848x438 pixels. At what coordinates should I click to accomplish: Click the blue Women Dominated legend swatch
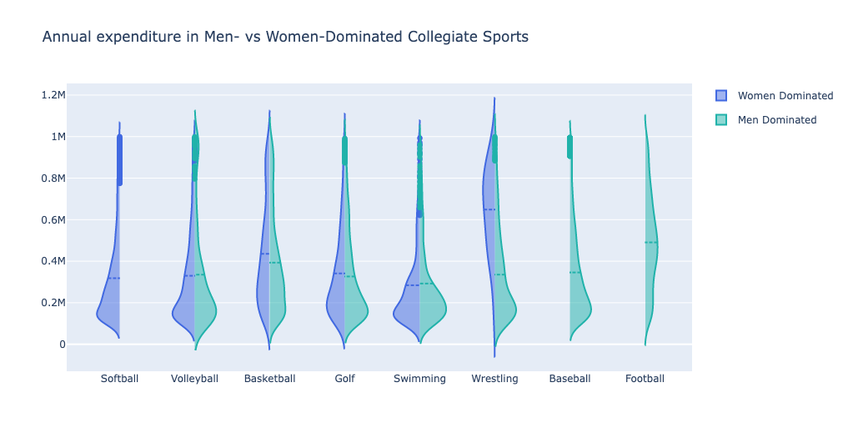(722, 96)
